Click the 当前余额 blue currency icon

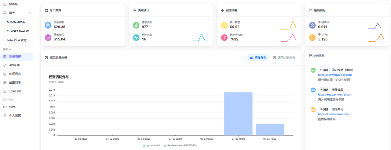coord(48,25)
